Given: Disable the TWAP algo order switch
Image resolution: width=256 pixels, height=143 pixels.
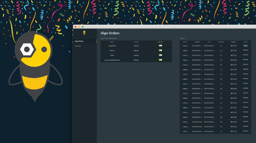Looking at the screenshot, I should [160, 55].
